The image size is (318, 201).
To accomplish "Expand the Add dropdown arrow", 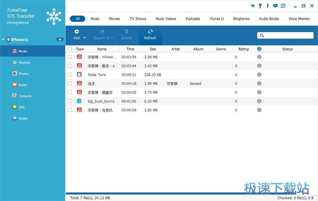I will (84, 38).
